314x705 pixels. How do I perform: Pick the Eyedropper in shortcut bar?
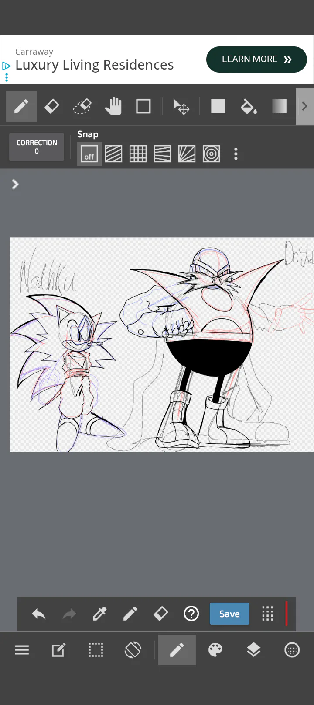tap(99, 614)
